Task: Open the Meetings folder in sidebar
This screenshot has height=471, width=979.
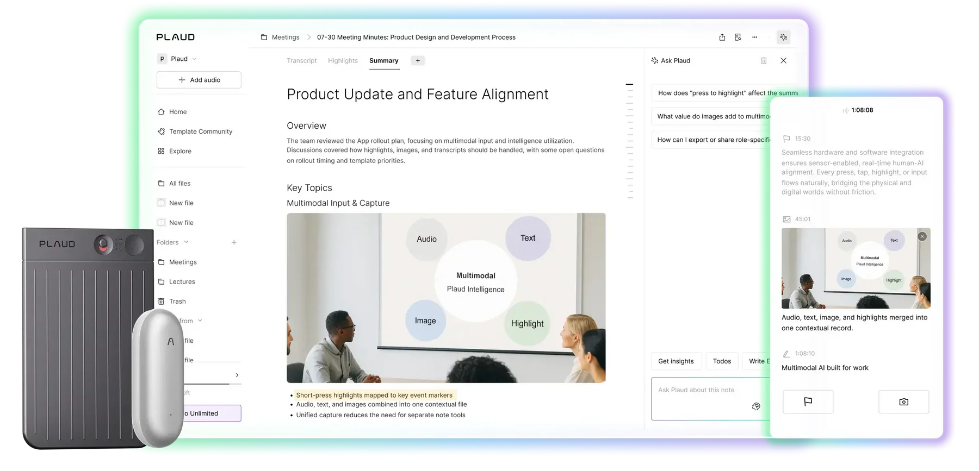Action: pos(183,262)
